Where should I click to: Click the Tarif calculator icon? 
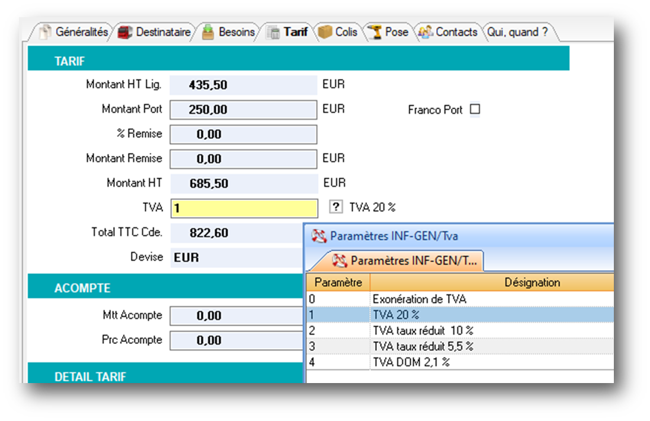[x=273, y=33]
